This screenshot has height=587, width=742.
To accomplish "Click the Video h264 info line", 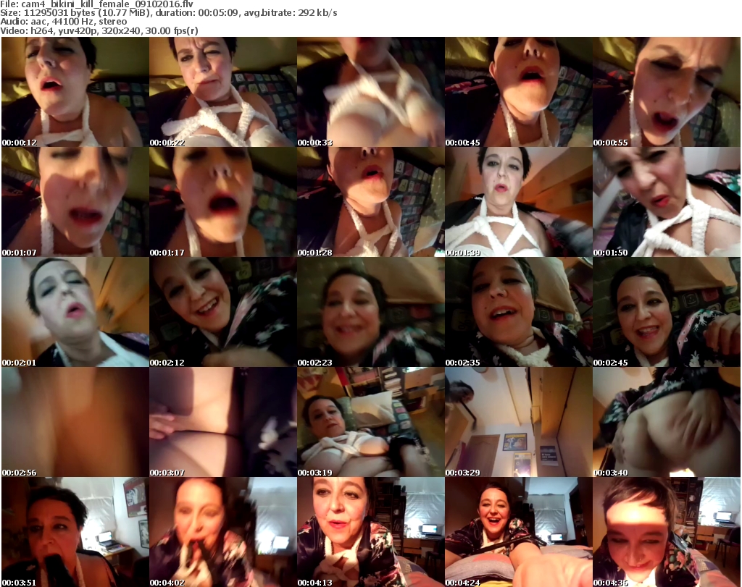I will 100,30.
